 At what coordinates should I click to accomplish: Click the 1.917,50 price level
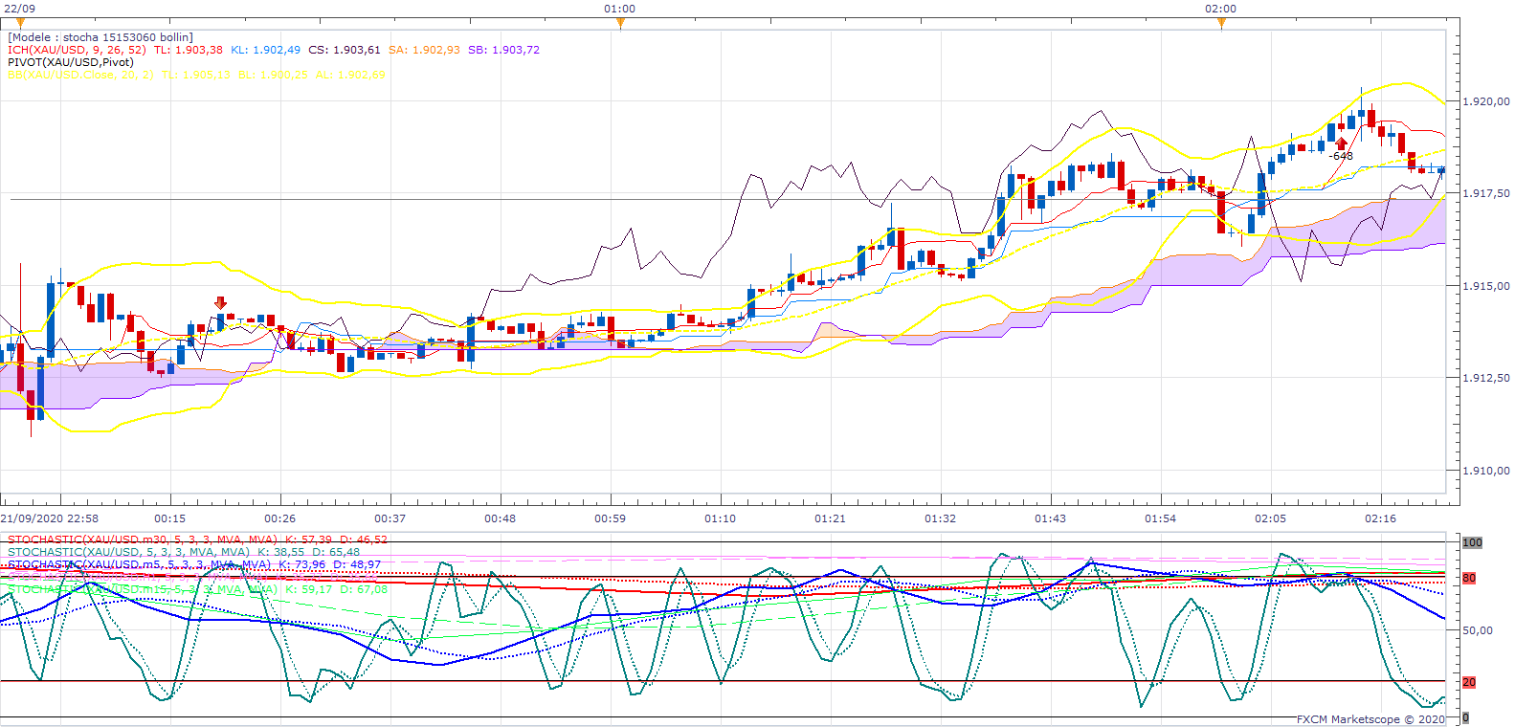click(1486, 193)
